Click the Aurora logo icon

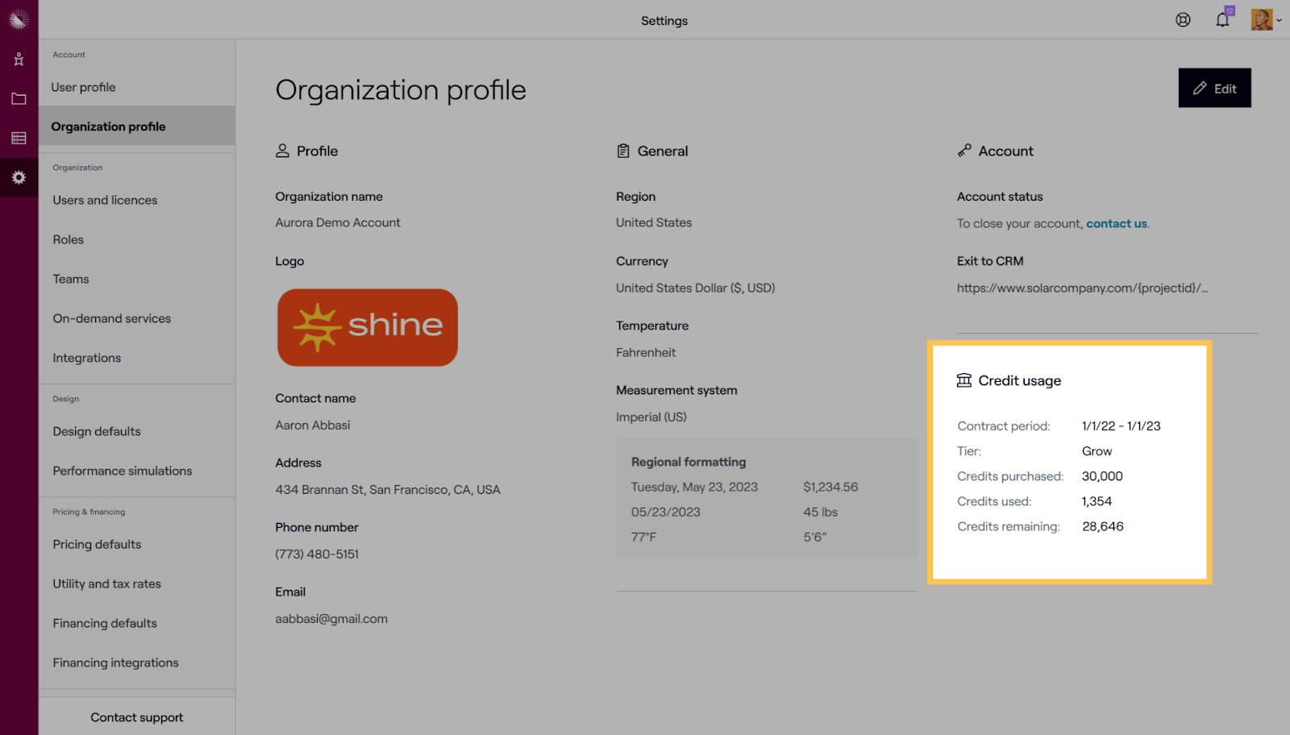click(x=19, y=19)
